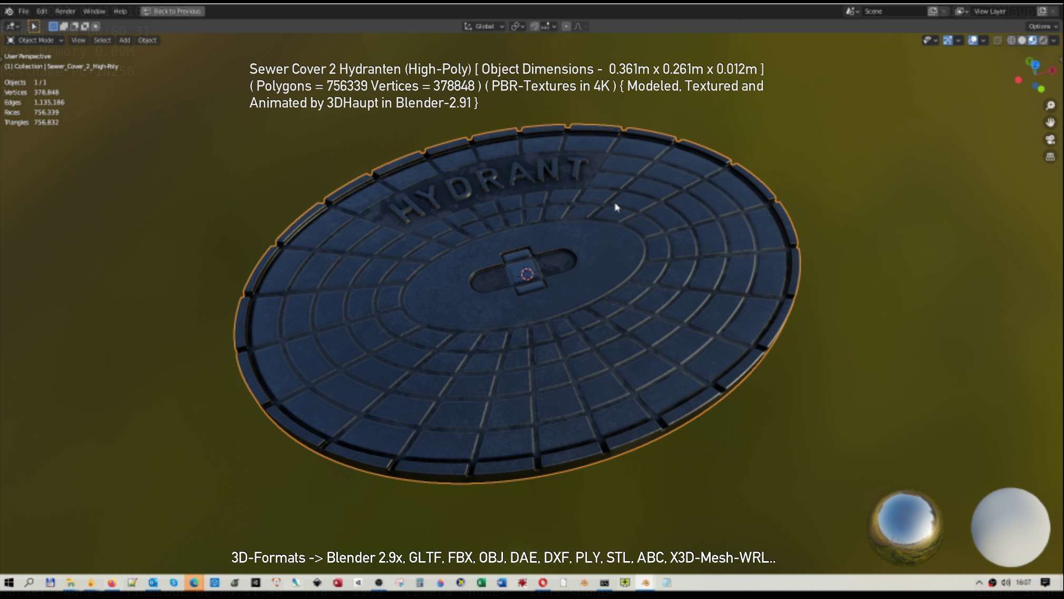Open the editor type dropdown
The width and height of the screenshot is (1064, 599).
tap(12, 26)
